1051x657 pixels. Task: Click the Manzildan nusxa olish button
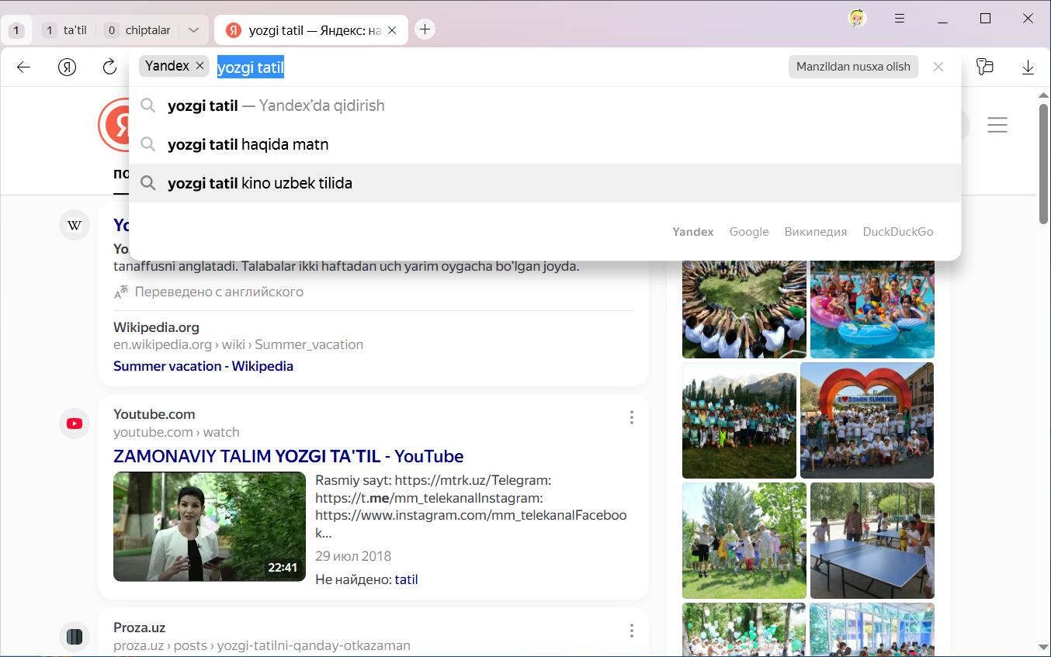pos(852,67)
